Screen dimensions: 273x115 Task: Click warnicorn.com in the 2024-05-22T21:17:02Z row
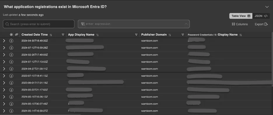[x=150, y=90]
